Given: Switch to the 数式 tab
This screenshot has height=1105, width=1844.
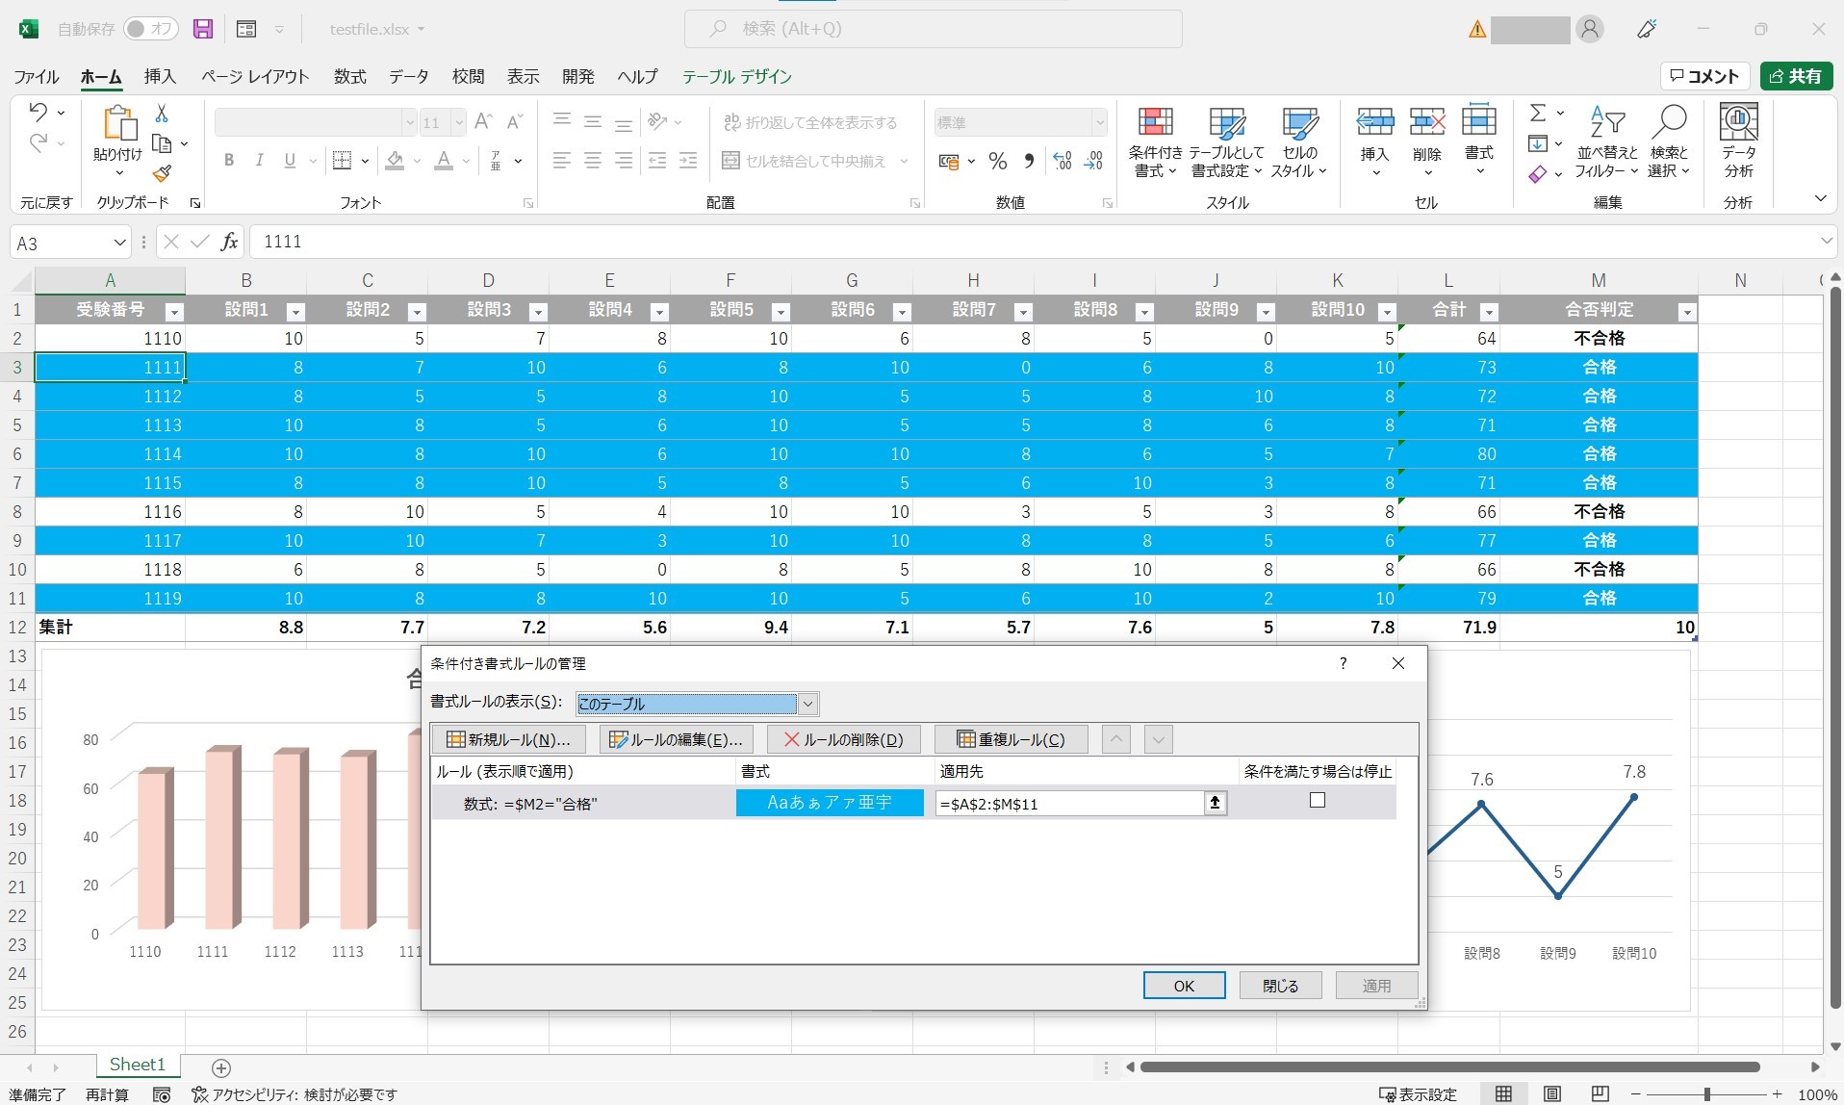Looking at the screenshot, I should point(350,76).
